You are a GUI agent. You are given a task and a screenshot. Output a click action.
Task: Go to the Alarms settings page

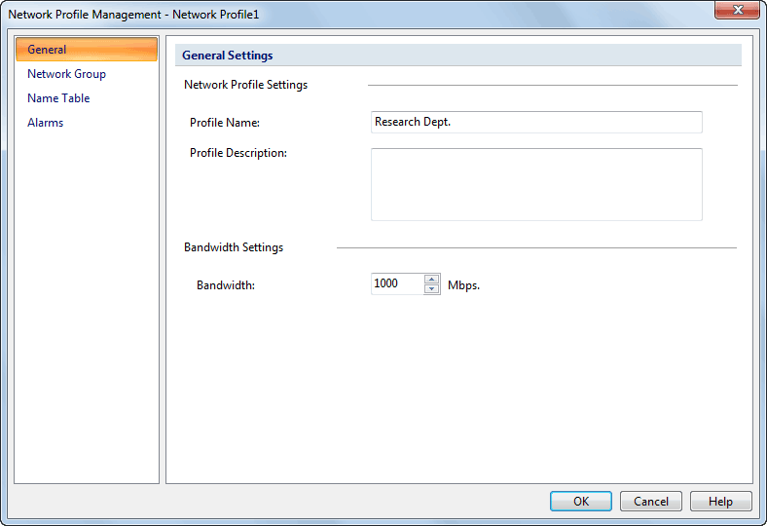pyautogui.click(x=46, y=123)
